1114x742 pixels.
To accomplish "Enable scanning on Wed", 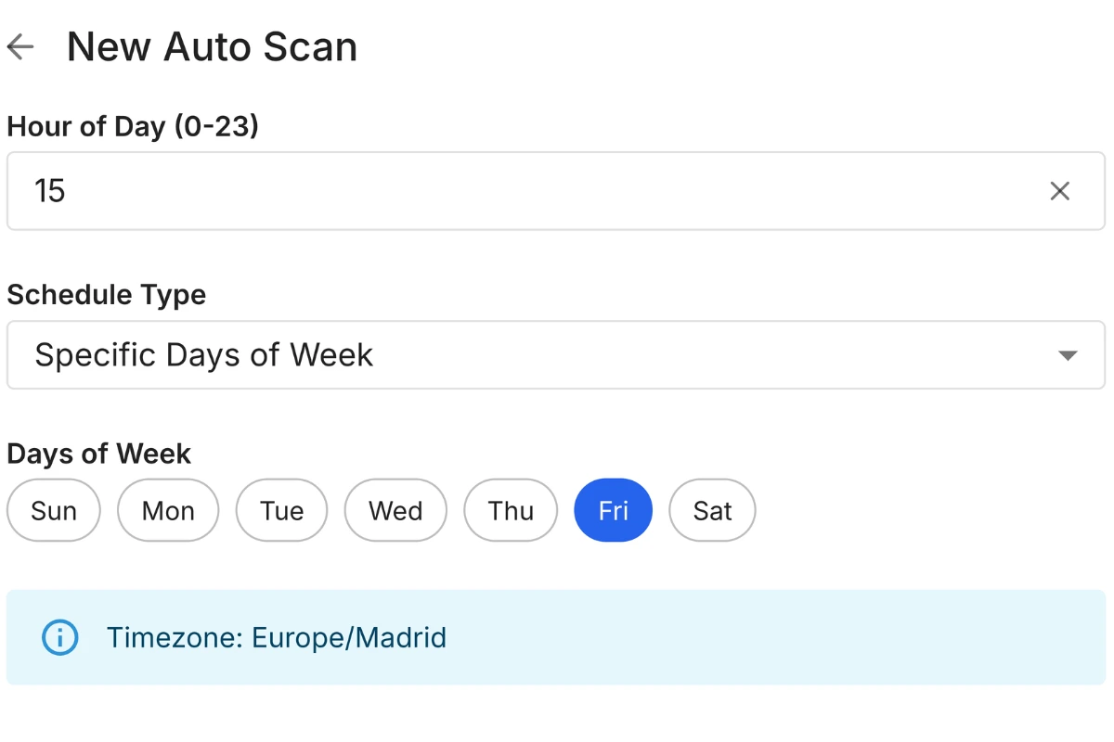I will [x=395, y=510].
